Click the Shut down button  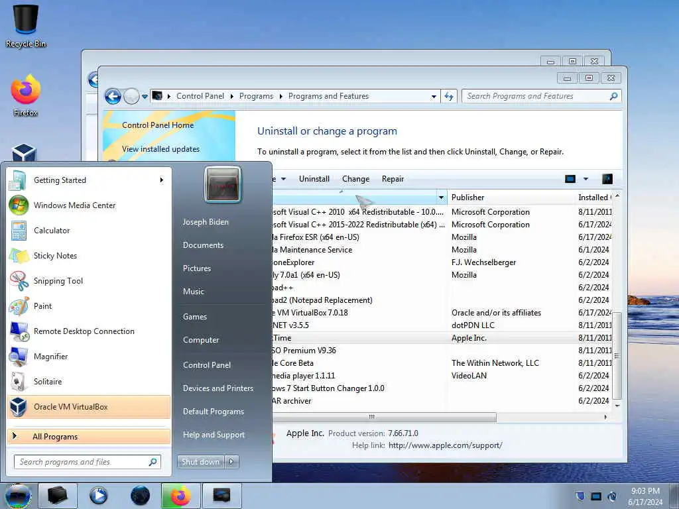(x=200, y=461)
